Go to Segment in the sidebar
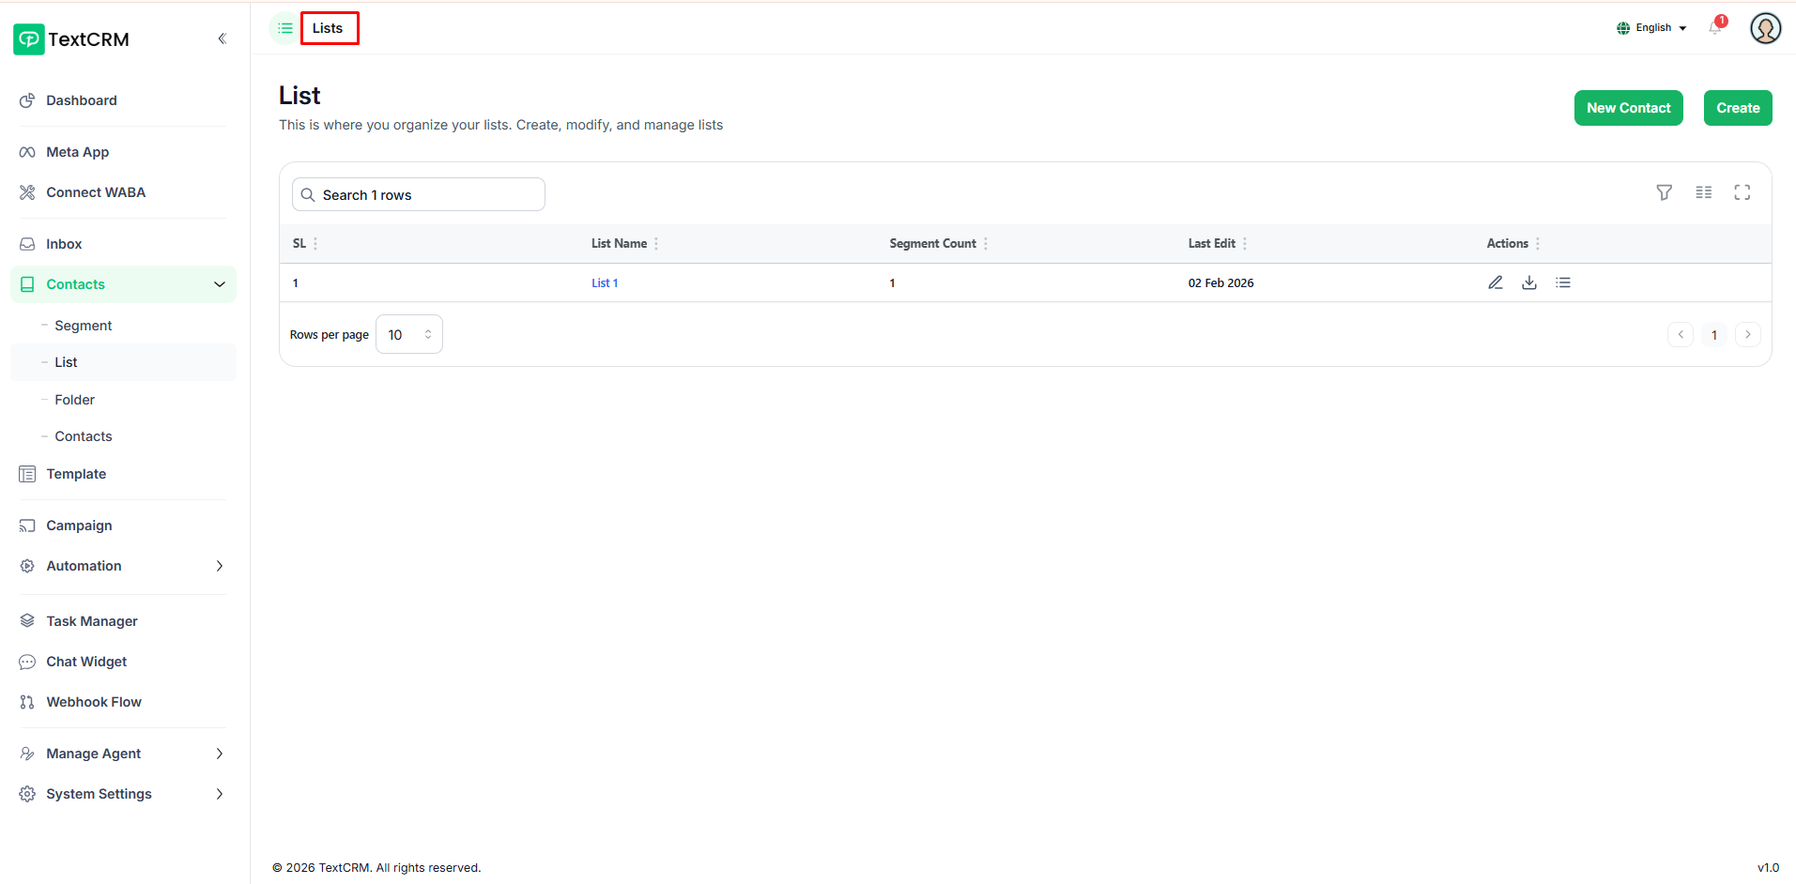 pos(84,326)
